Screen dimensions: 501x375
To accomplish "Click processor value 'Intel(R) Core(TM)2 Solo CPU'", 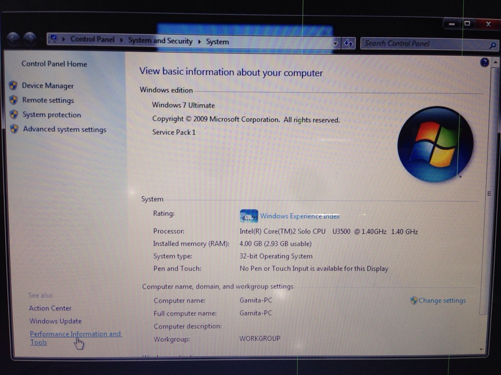I will [283, 231].
